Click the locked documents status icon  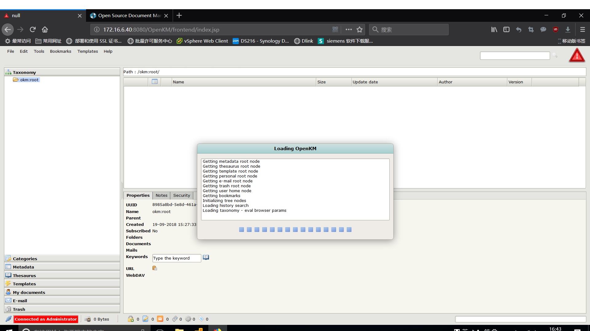[131, 319]
